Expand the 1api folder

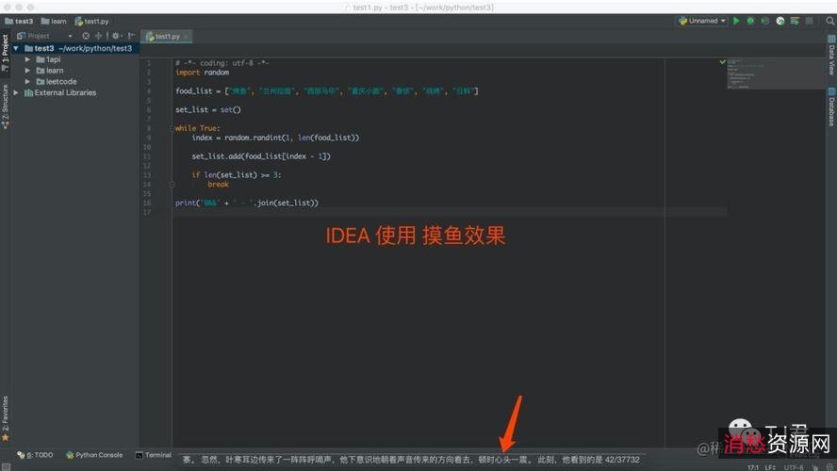tap(27, 59)
